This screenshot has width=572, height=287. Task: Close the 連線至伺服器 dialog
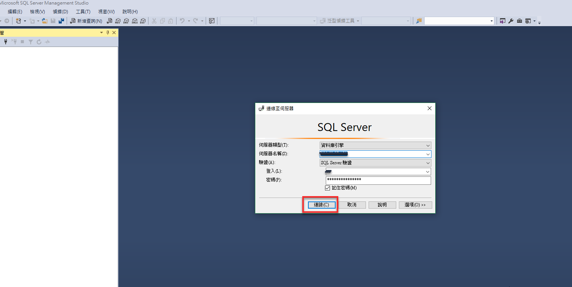(x=430, y=108)
